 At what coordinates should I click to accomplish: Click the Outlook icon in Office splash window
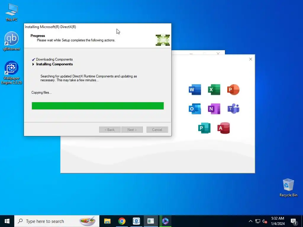(x=195, y=109)
